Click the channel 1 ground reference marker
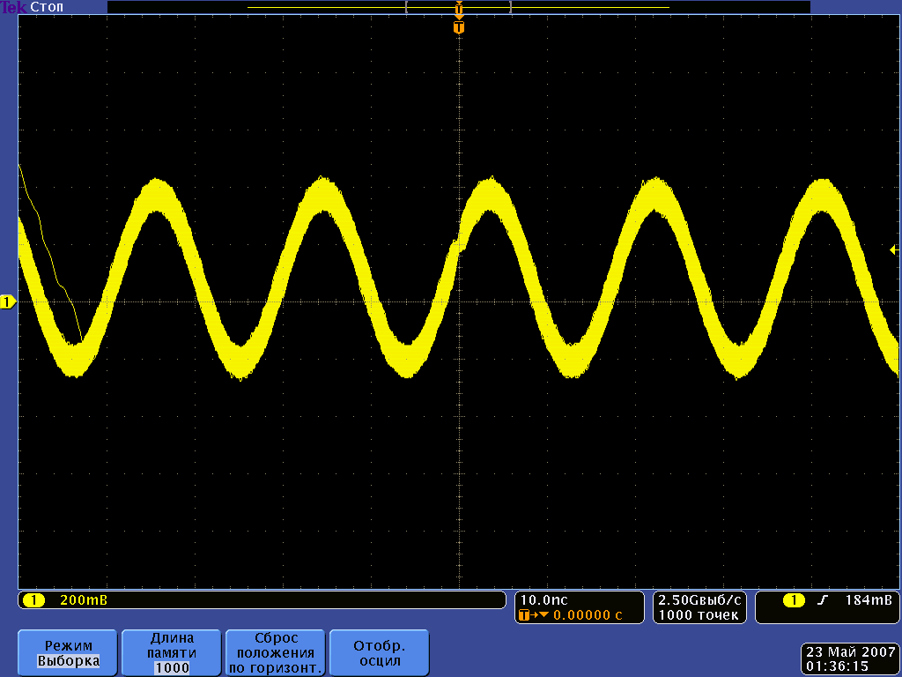The image size is (902, 677). point(8,302)
